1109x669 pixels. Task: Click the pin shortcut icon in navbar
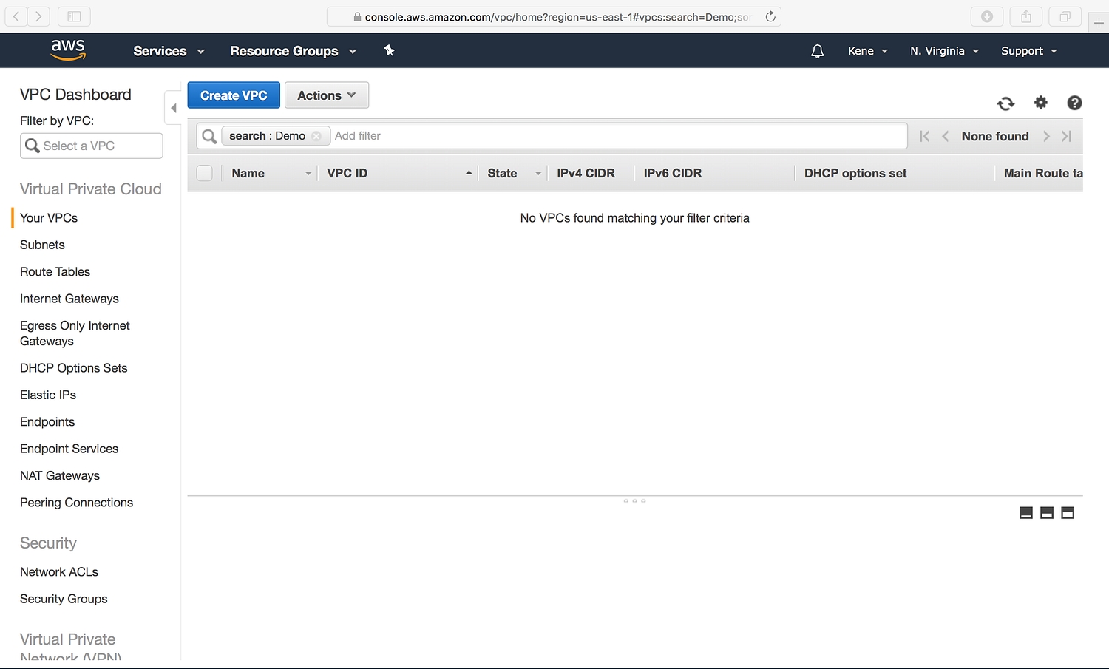[x=389, y=50]
